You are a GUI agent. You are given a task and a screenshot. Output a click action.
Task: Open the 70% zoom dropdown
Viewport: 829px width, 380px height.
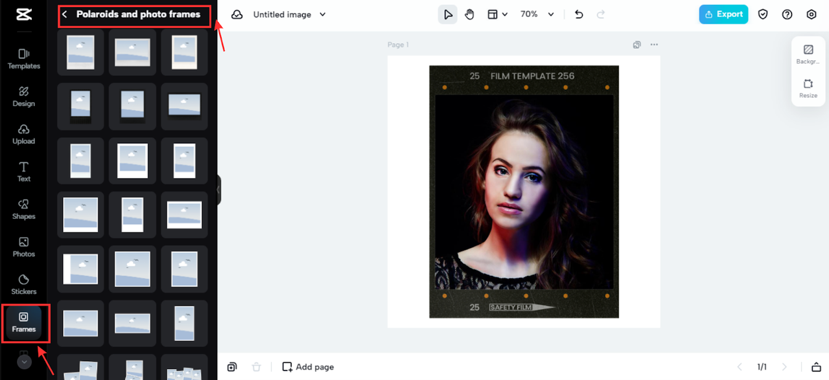point(537,14)
